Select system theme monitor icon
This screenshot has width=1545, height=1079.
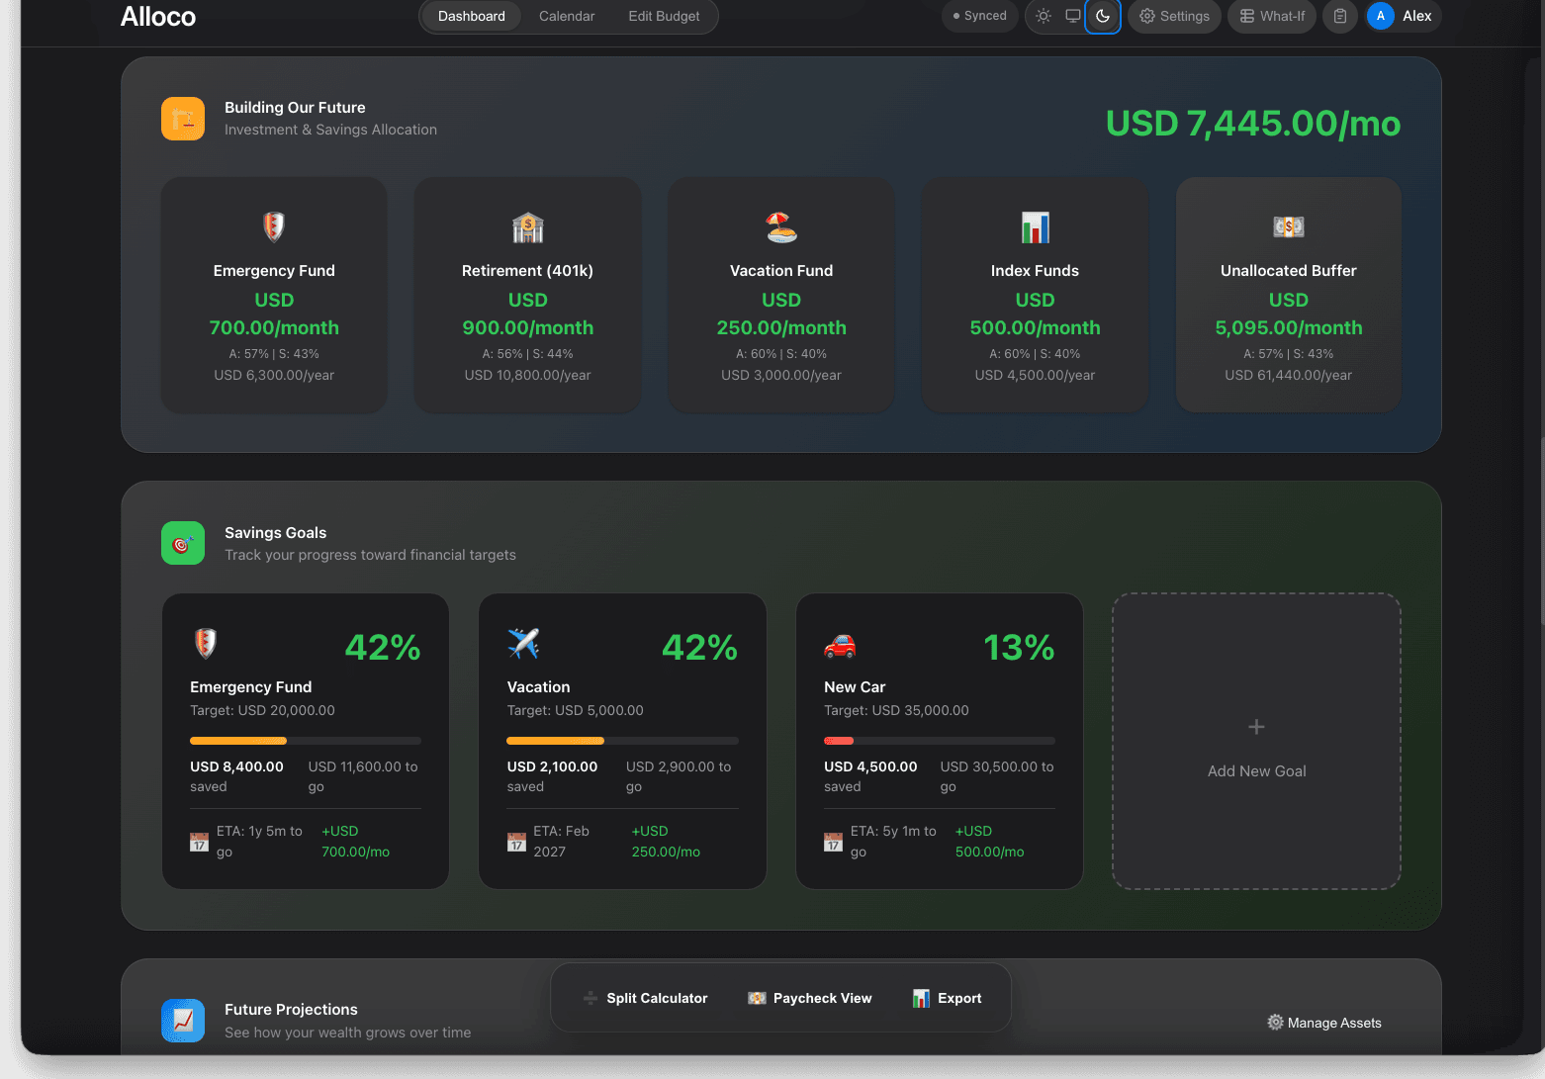click(x=1073, y=16)
